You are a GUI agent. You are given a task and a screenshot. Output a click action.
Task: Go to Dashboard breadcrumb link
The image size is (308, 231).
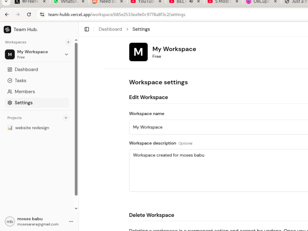tap(110, 29)
